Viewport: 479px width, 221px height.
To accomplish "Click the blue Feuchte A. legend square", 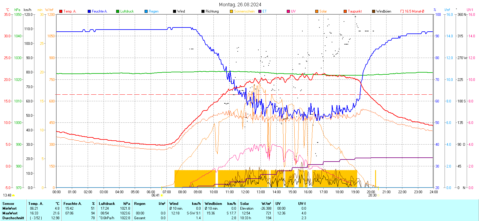I will tap(89, 11).
